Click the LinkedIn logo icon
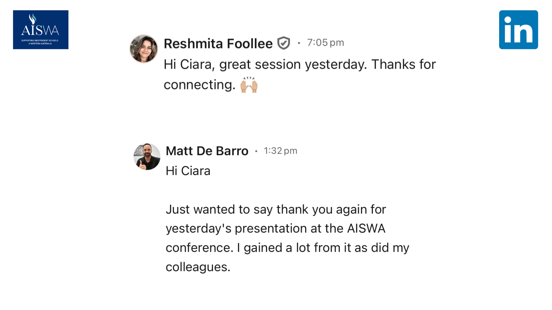552x310 pixels. pyautogui.click(x=518, y=30)
